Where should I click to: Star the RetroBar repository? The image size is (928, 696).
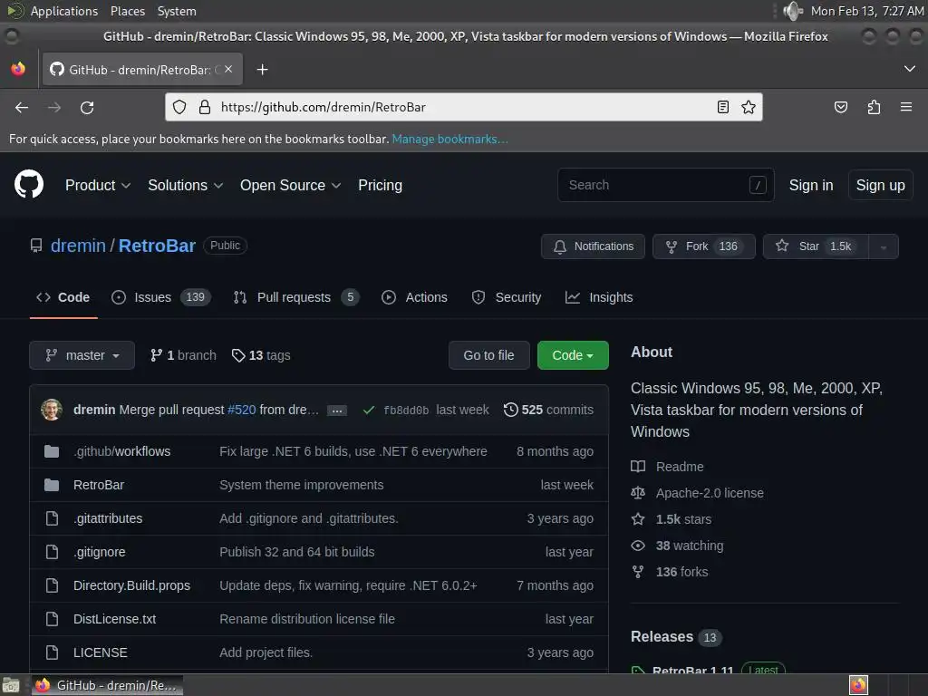(x=817, y=246)
